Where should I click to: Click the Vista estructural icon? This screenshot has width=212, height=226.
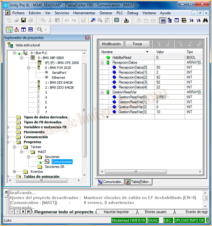click(10, 45)
